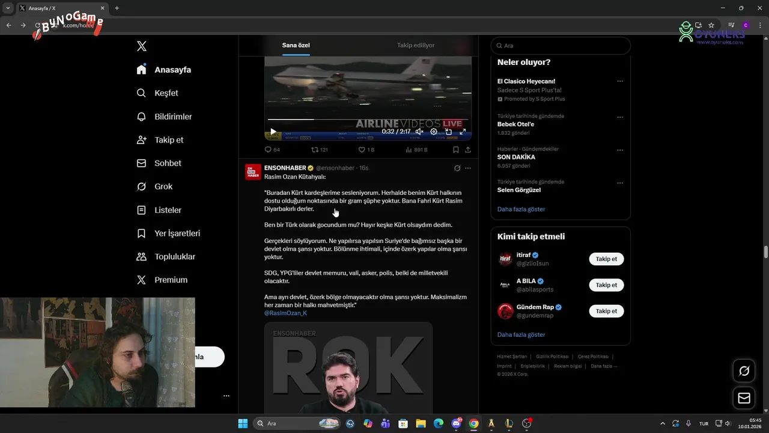Image resolution: width=769 pixels, height=433 pixels.
Task: Bookmark this page with the star
Action: [711, 25]
